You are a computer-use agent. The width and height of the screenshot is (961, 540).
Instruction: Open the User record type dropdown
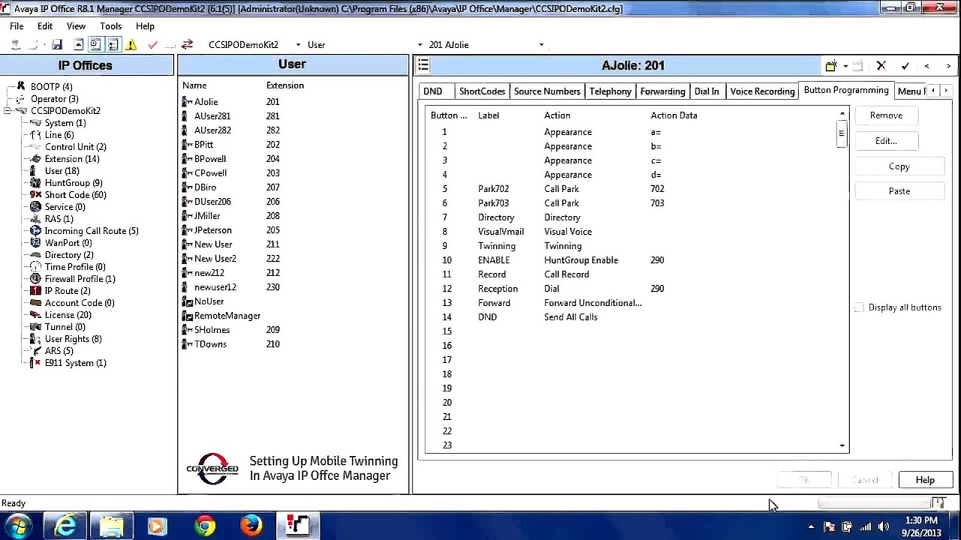coord(420,45)
